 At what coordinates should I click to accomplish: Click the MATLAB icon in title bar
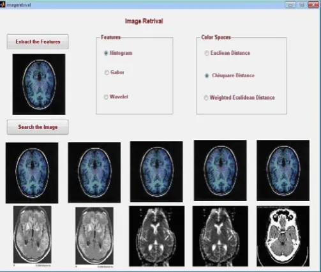[x=3, y=4]
